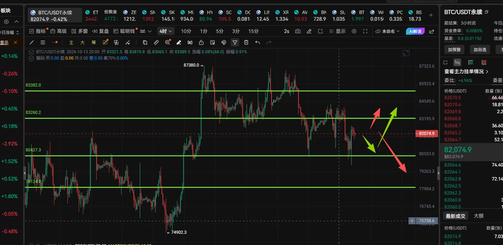Open the 指标 indicators panel

[x=38, y=31]
